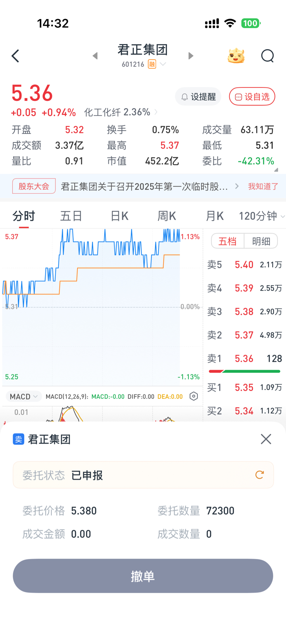
Task: Select 卖2 price 5.37
Action: [x=244, y=335]
